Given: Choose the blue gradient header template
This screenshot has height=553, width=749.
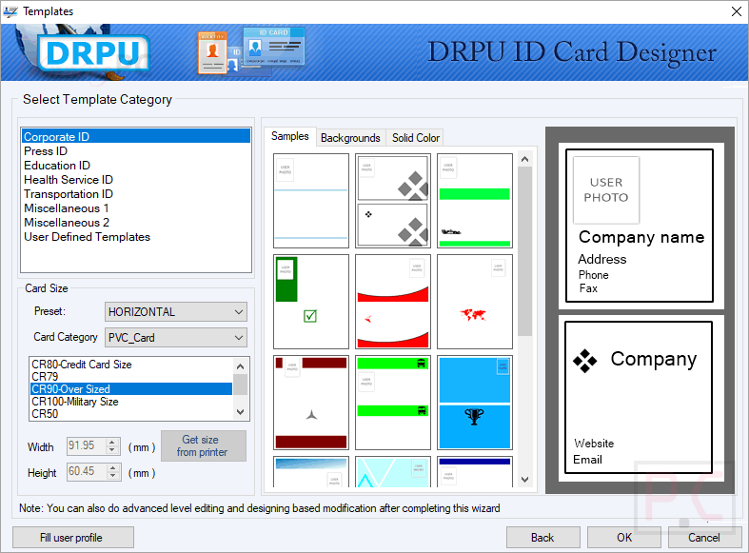Looking at the screenshot, I should tap(311, 472).
